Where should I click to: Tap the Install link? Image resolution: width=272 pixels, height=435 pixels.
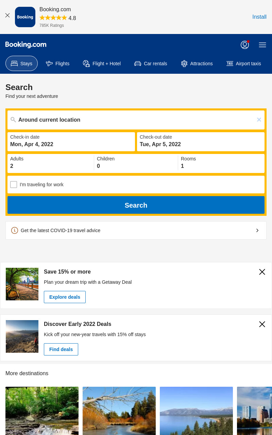[x=259, y=17]
